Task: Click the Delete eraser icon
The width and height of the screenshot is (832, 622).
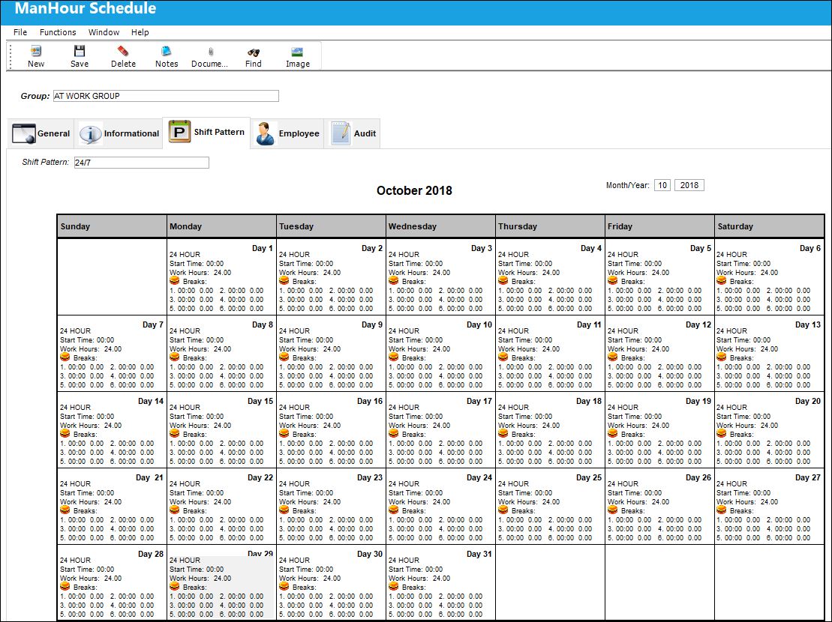Action: click(123, 52)
